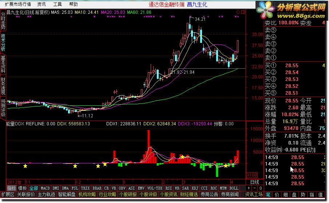Open the 券商公告 tab

[209, 195]
